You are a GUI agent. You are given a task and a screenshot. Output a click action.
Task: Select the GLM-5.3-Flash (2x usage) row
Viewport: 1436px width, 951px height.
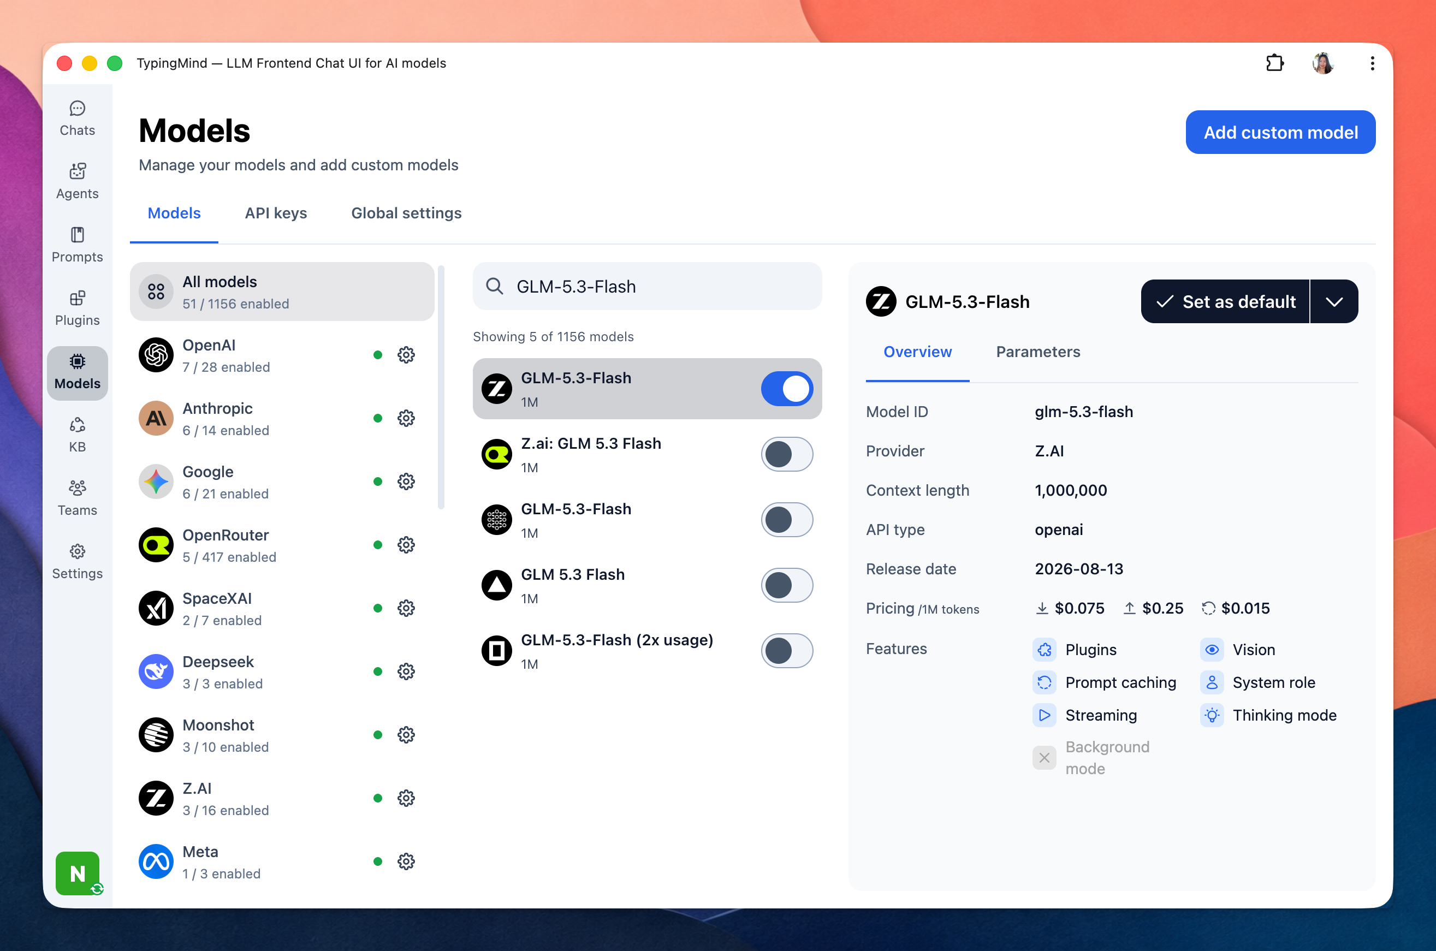(x=647, y=651)
